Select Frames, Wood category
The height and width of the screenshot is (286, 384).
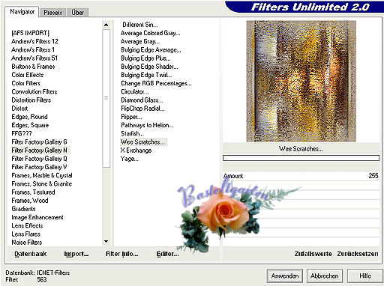tap(30, 201)
